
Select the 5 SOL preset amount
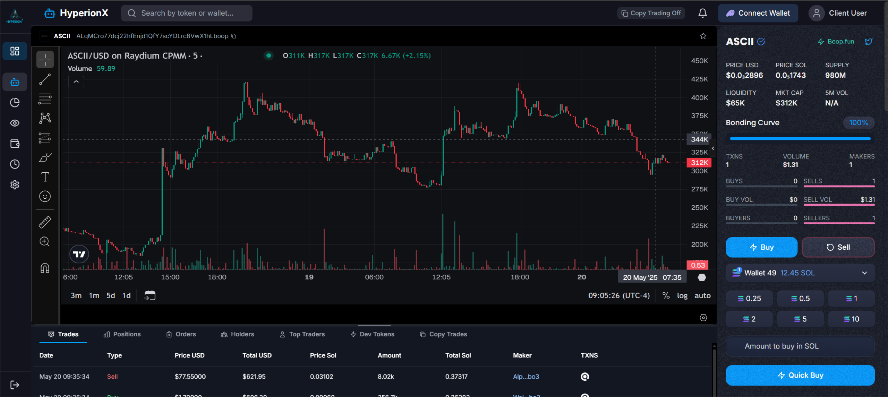click(800, 319)
